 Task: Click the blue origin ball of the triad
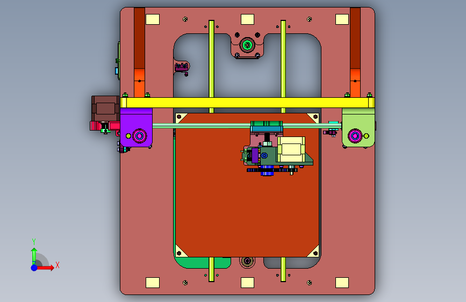coord(34,268)
